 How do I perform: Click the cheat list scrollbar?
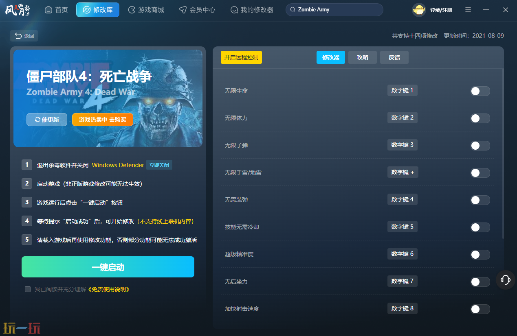503,155
